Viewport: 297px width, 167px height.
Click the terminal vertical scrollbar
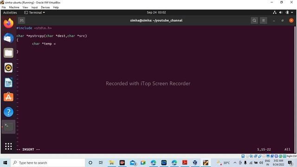click(295, 89)
